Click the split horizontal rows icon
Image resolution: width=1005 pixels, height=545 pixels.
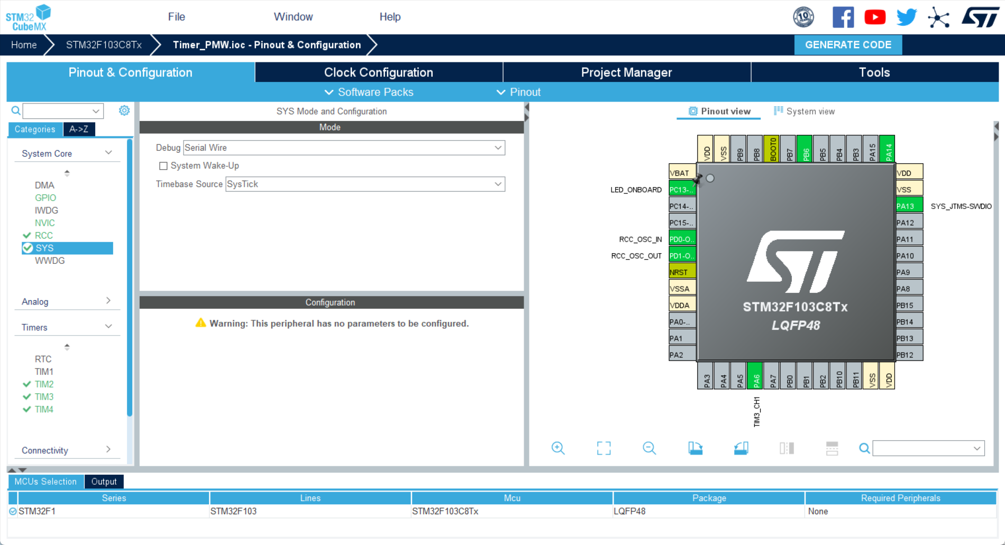[832, 448]
